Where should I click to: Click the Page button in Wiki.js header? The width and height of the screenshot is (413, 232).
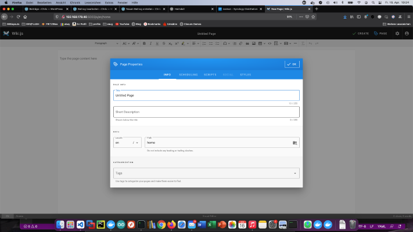[380, 34]
